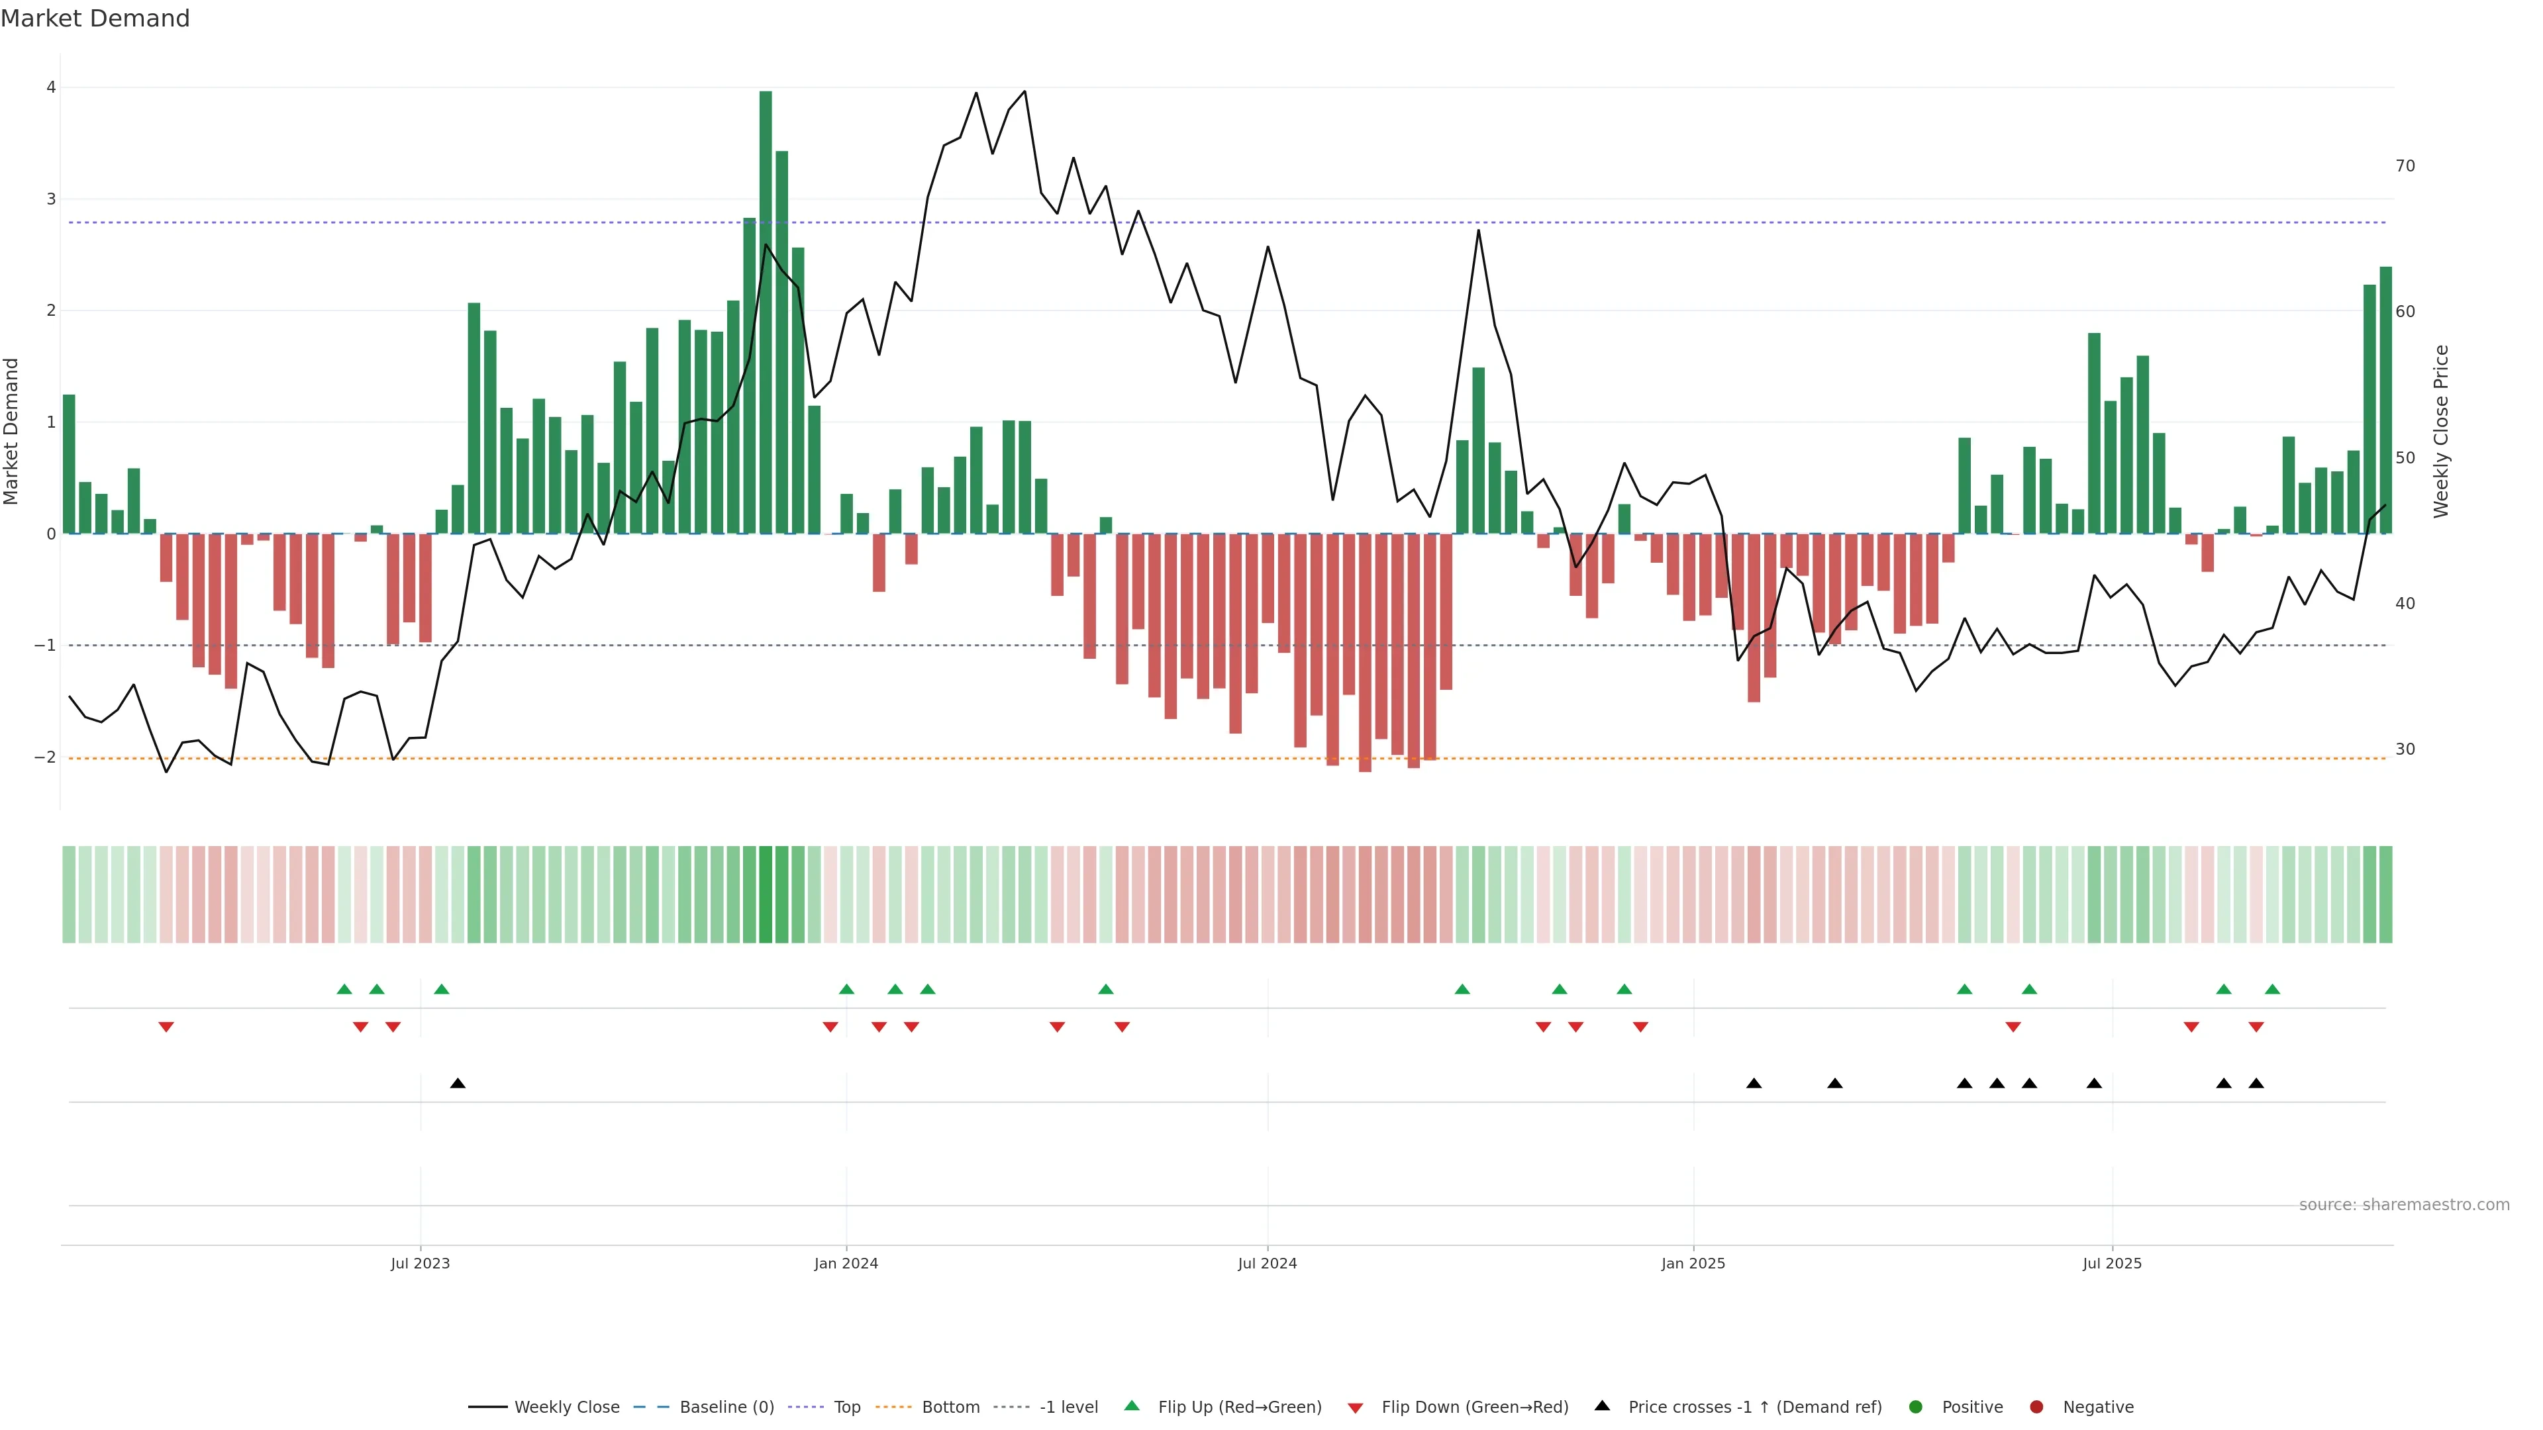The image size is (2543, 1430).
Task: Click the Weekly Close Price axis title
Action: click(x=2441, y=431)
